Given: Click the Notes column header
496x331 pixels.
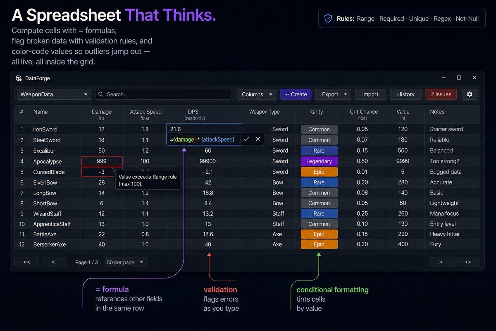Looking at the screenshot, I should click(x=437, y=112).
